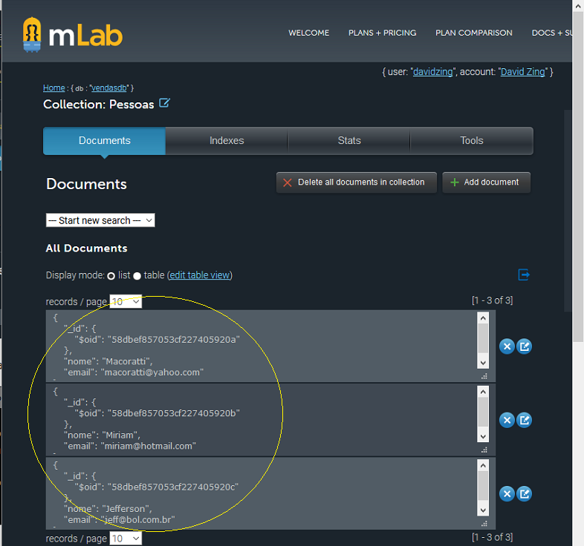Select list display mode
The width and height of the screenshot is (584, 546).
111,276
